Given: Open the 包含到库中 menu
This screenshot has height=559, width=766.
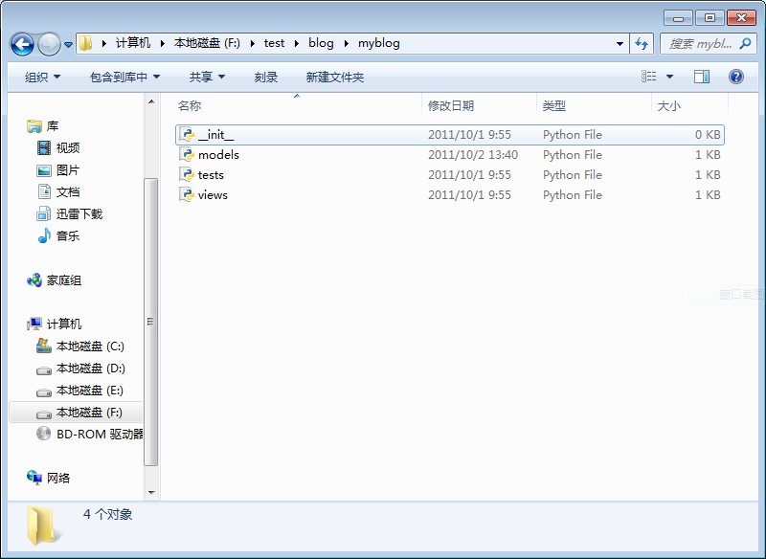Looking at the screenshot, I should point(124,77).
